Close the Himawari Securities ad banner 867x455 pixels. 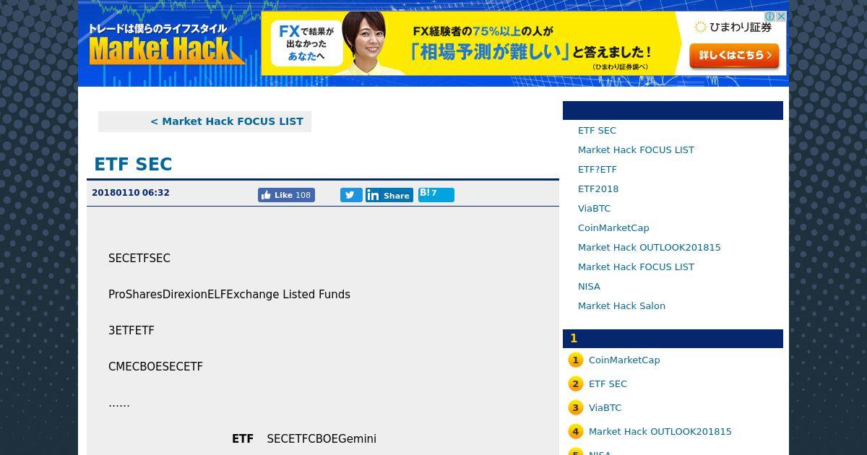pyautogui.click(x=781, y=17)
